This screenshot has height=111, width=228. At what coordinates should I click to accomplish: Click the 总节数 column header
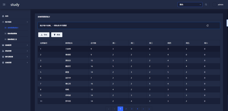point(93,43)
